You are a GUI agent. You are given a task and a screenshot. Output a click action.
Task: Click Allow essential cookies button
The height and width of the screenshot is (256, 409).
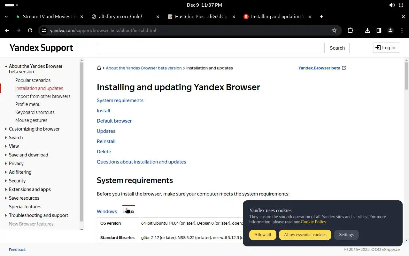pos(305,235)
